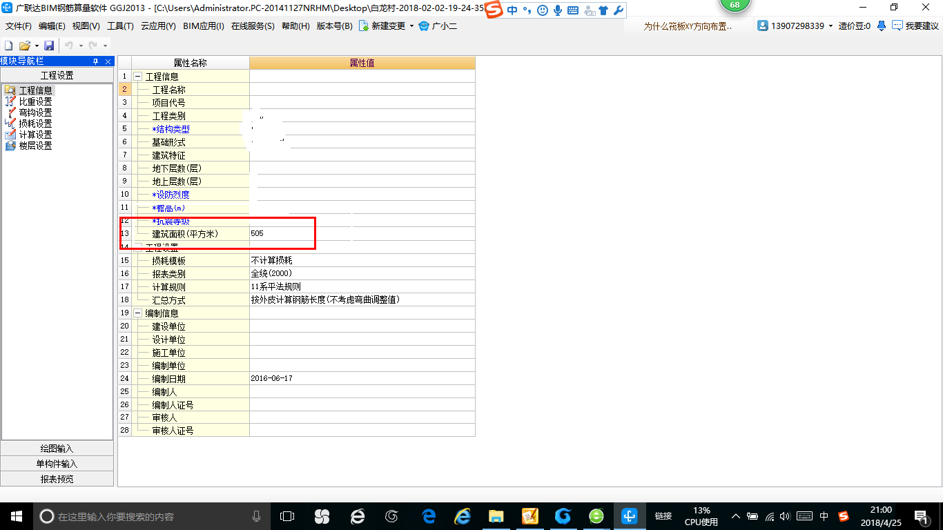Collapse the 工程信息 group in row 1
943x530 pixels.
(x=138, y=77)
